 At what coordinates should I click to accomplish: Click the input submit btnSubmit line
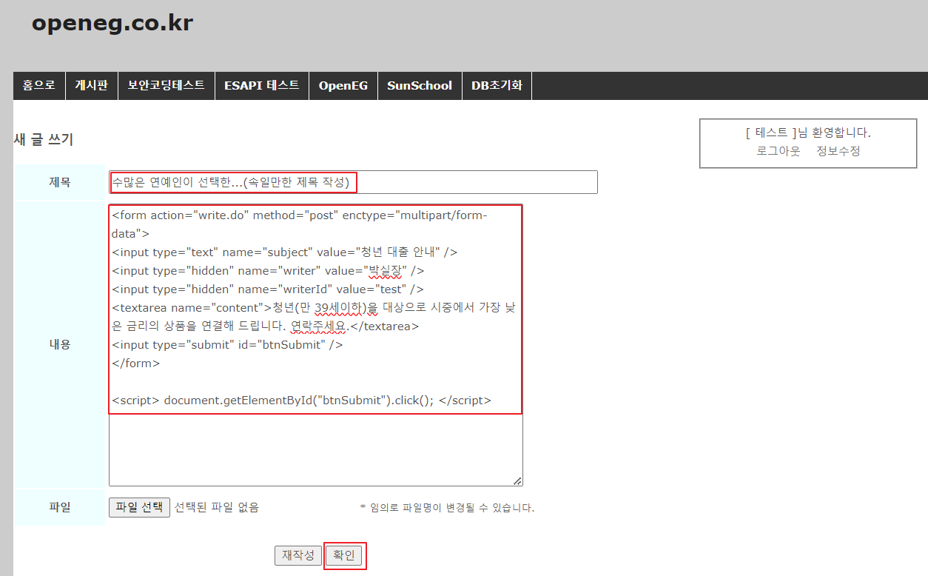click(228, 344)
